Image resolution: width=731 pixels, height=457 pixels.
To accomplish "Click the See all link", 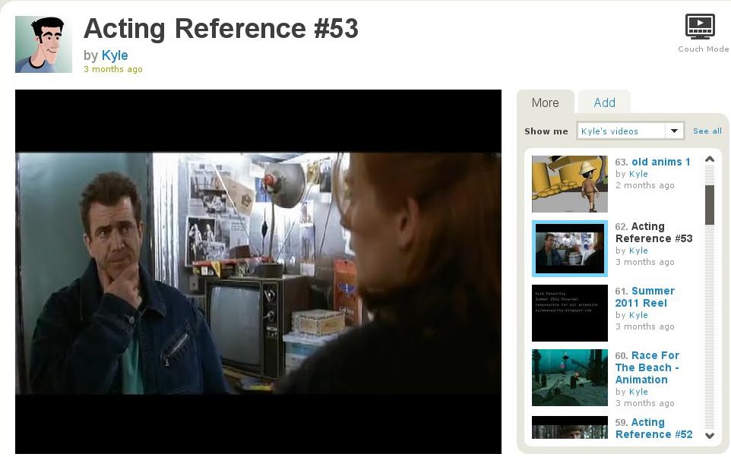I will tap(707, 131).
